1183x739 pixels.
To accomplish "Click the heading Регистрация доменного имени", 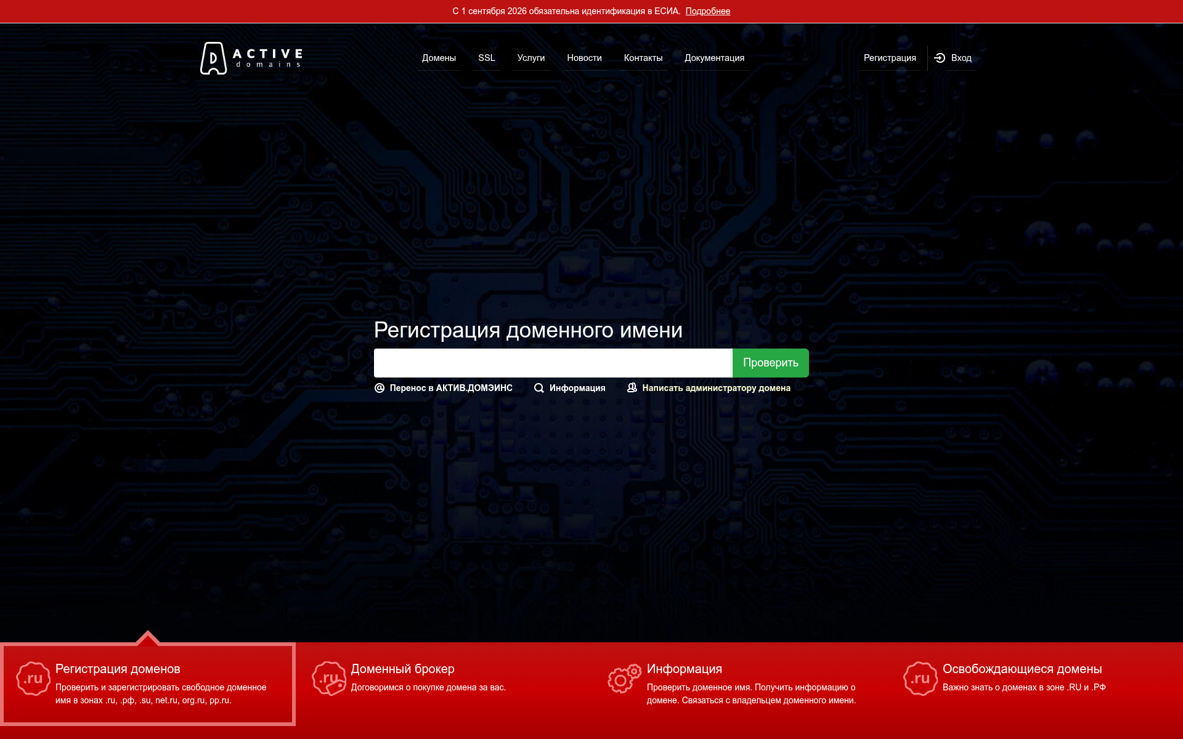I will click(528, 330).
